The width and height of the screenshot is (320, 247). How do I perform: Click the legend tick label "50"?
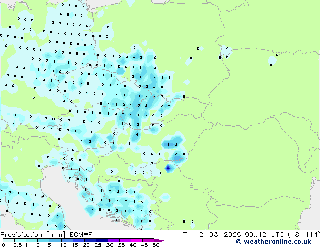[156, 245]
